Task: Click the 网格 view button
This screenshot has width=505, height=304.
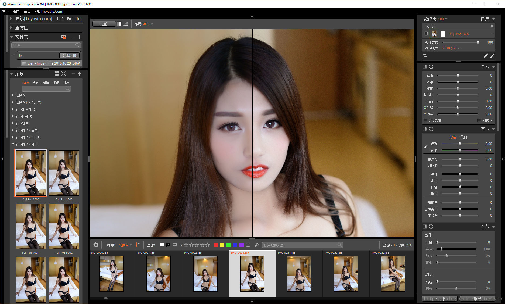Action: click(60, 19)
